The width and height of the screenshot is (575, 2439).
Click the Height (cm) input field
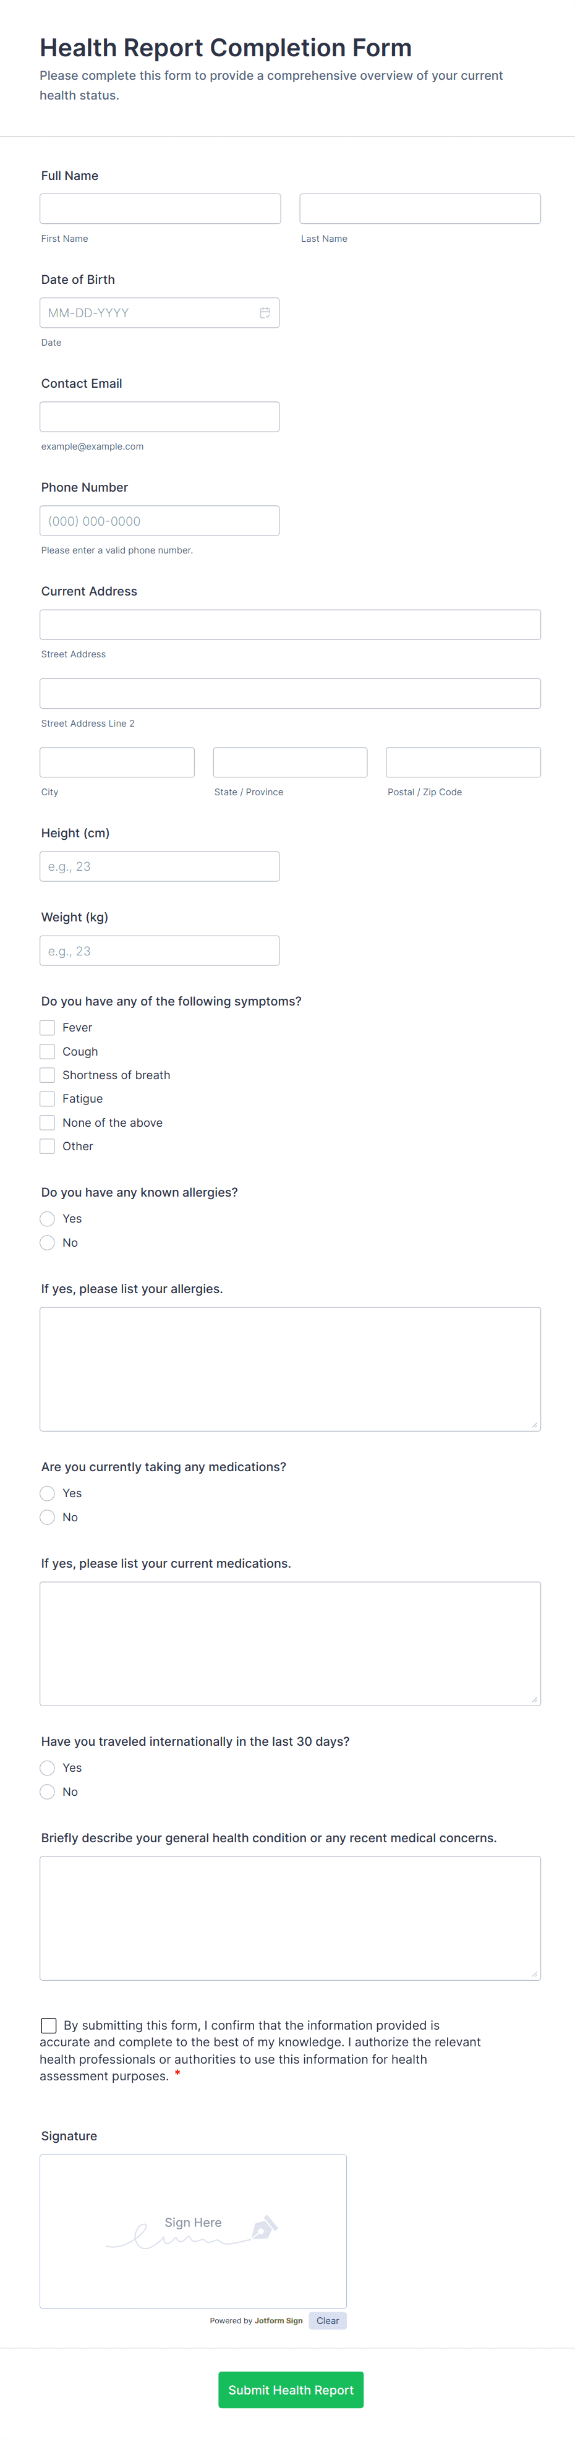(x=159, y=865)
